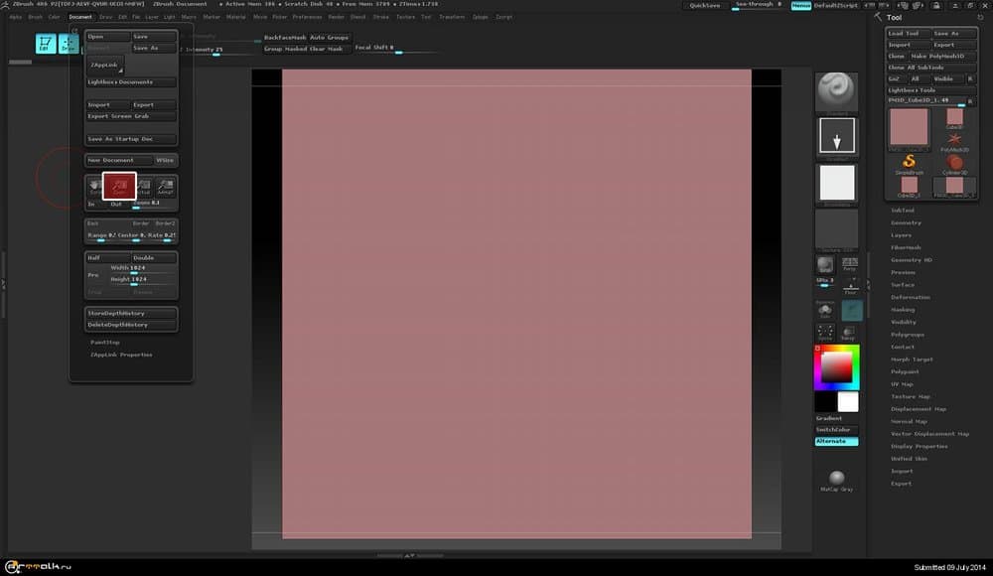This screenshot has height=576, width=993.
Task: Open the white alpha thumbnail
Action: coord(836,184)
